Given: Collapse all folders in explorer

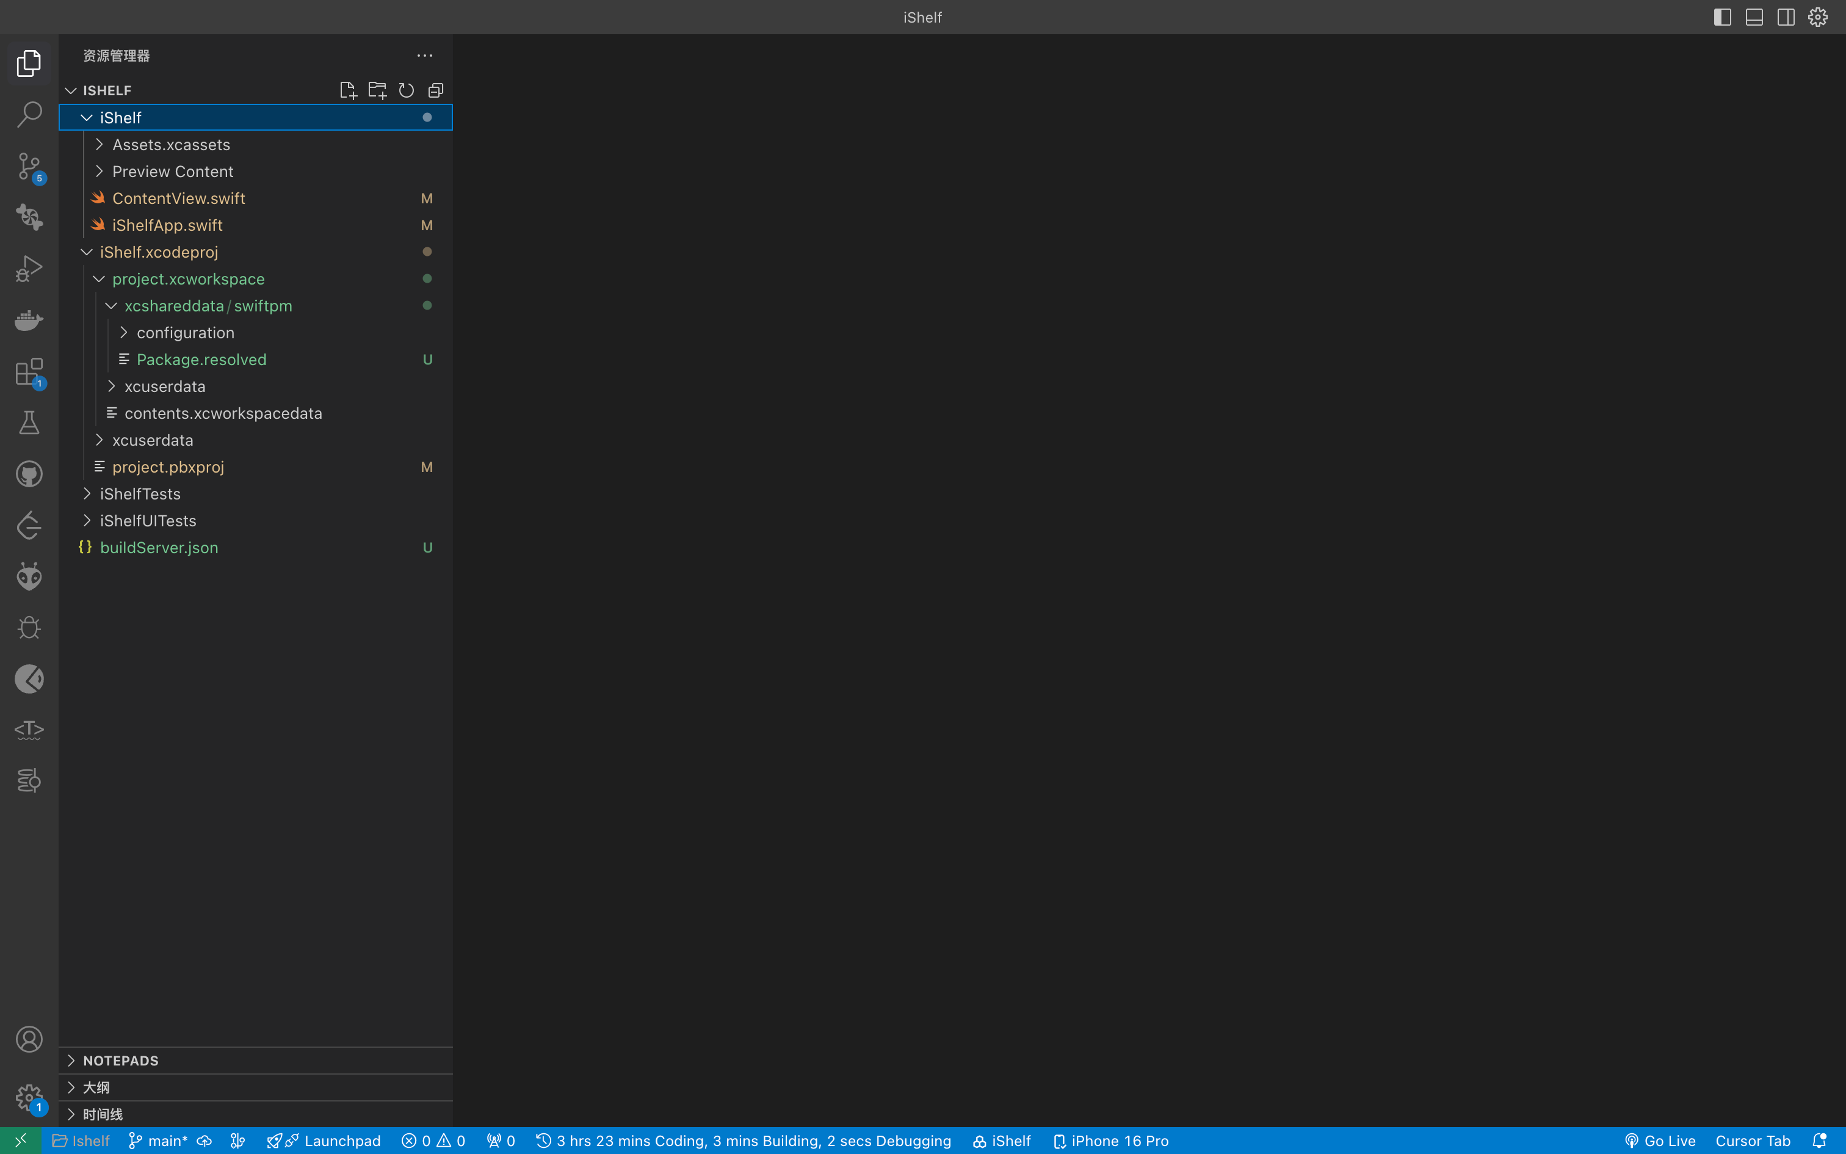Looking at the screenshot, I should click(436, 90).
